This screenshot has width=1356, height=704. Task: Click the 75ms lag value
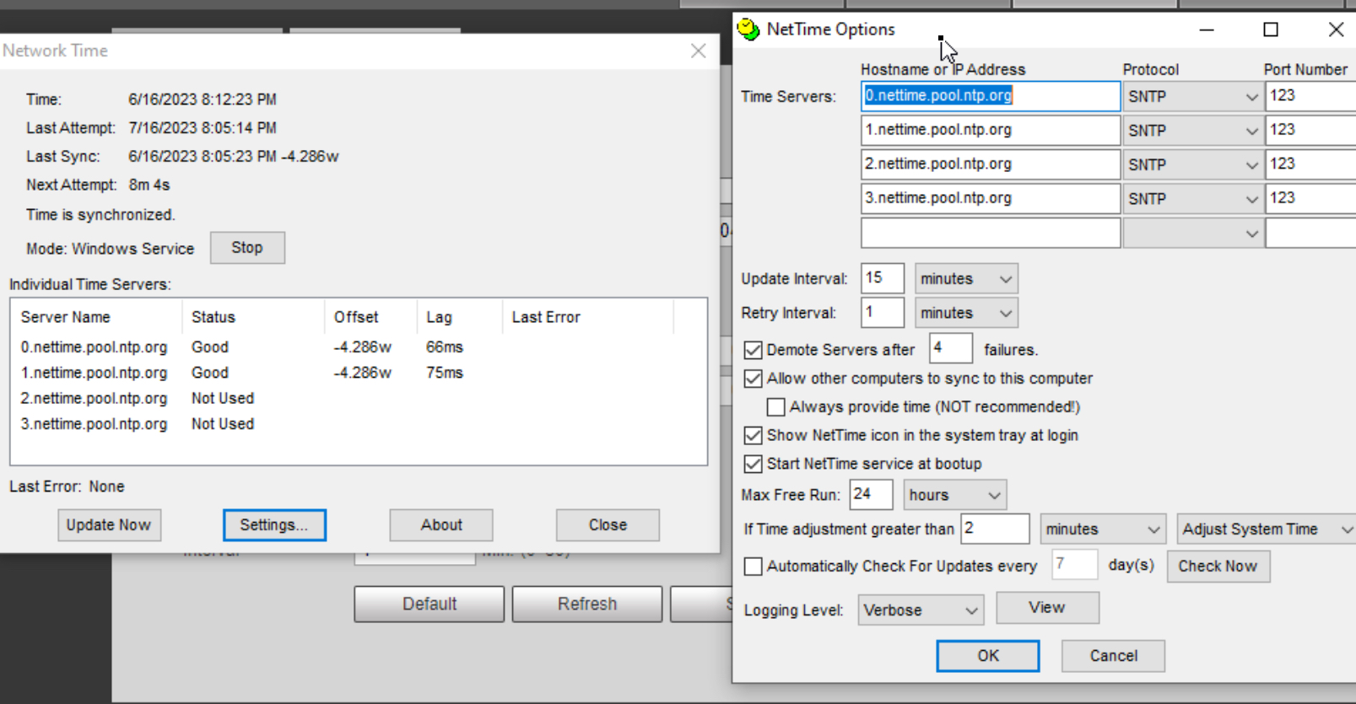pos(445,373)
